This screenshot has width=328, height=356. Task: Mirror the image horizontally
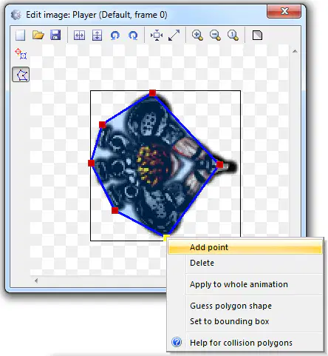[x=79, y=36]
